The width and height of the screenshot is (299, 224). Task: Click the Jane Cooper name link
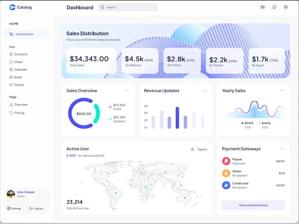(x=26, y=192)
